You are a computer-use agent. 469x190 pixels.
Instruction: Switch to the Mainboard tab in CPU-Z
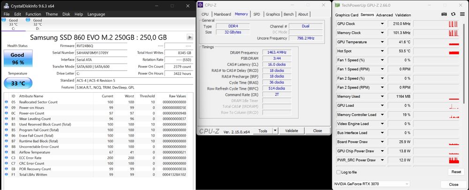222,15
